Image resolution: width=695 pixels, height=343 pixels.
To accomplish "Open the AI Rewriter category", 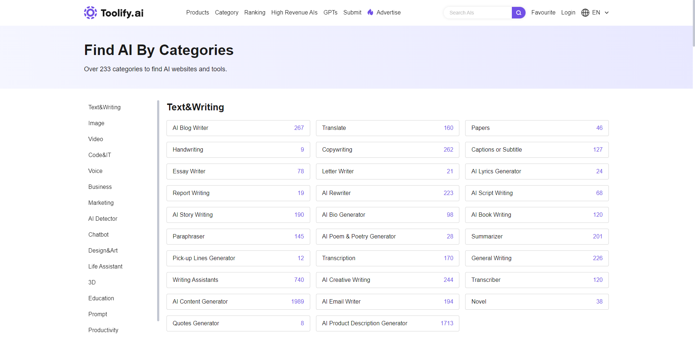I will click(x=388, y=193).
